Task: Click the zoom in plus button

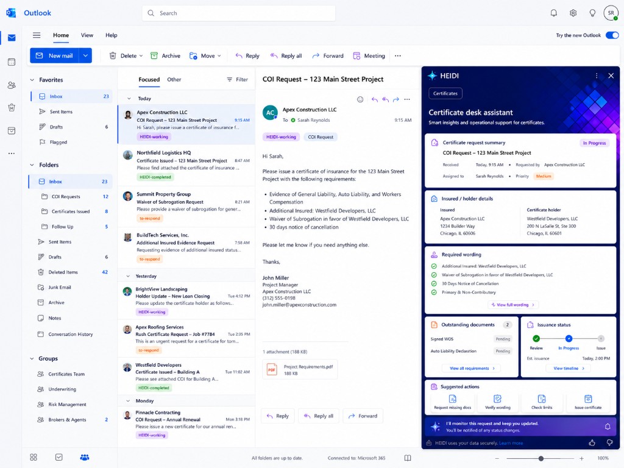Action: tap(581, 458)
